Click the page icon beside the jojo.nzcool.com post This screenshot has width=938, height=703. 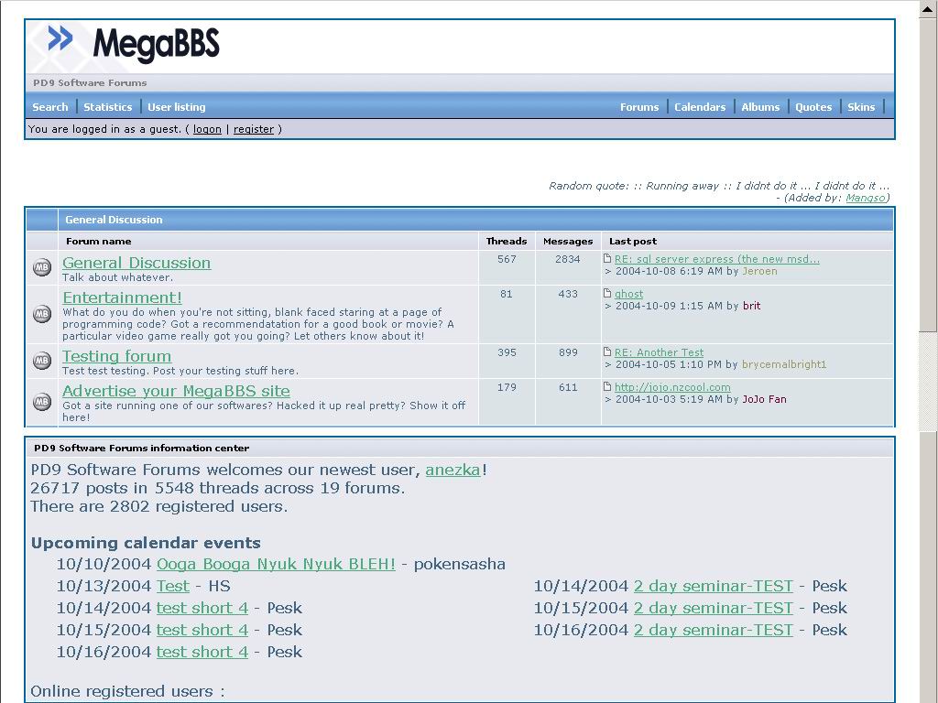607,386
